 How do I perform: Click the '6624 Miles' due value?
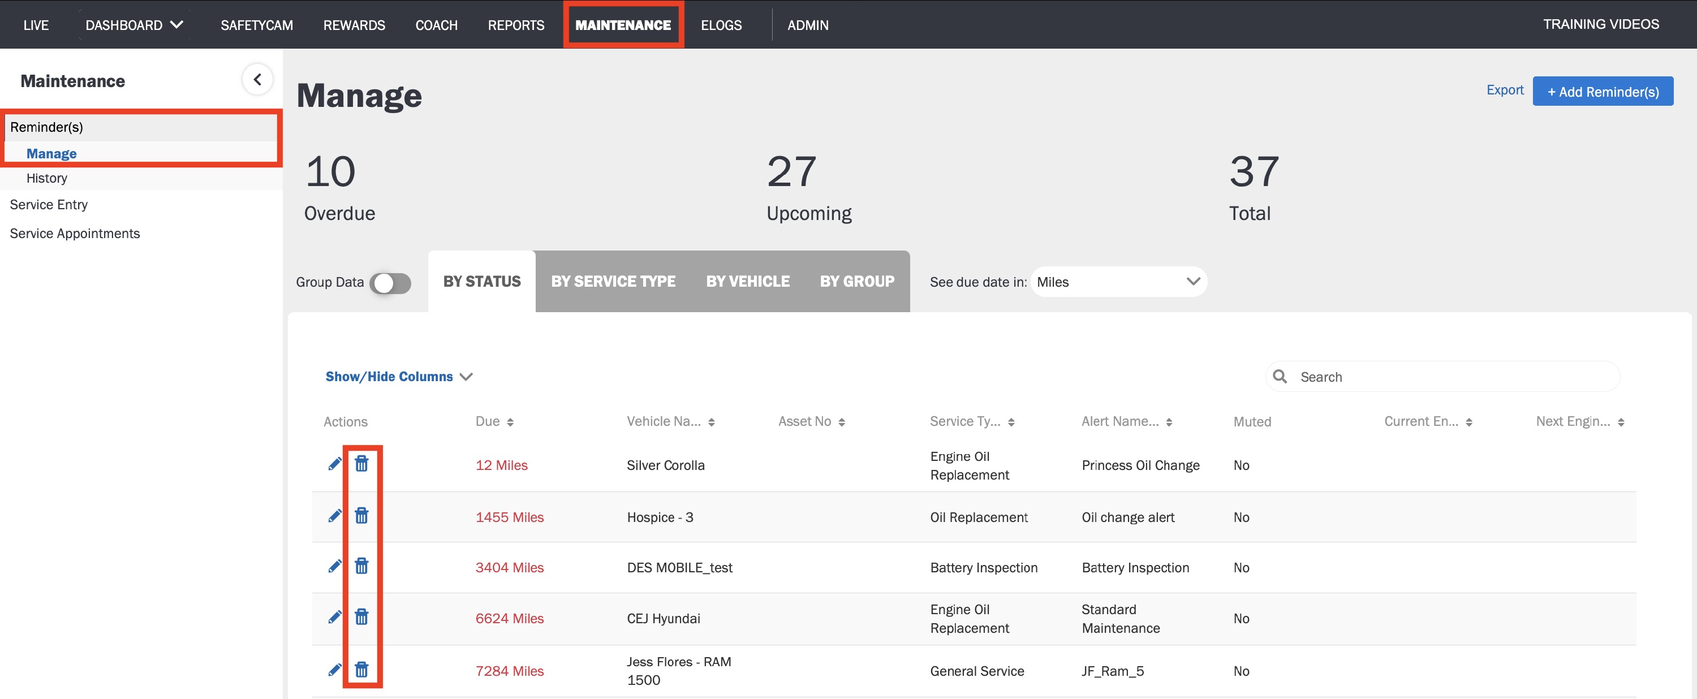509,619
